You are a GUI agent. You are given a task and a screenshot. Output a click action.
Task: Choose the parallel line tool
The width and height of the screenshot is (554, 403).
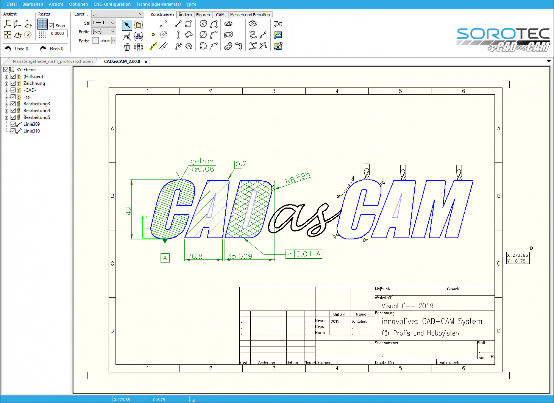tap(164, 46)
